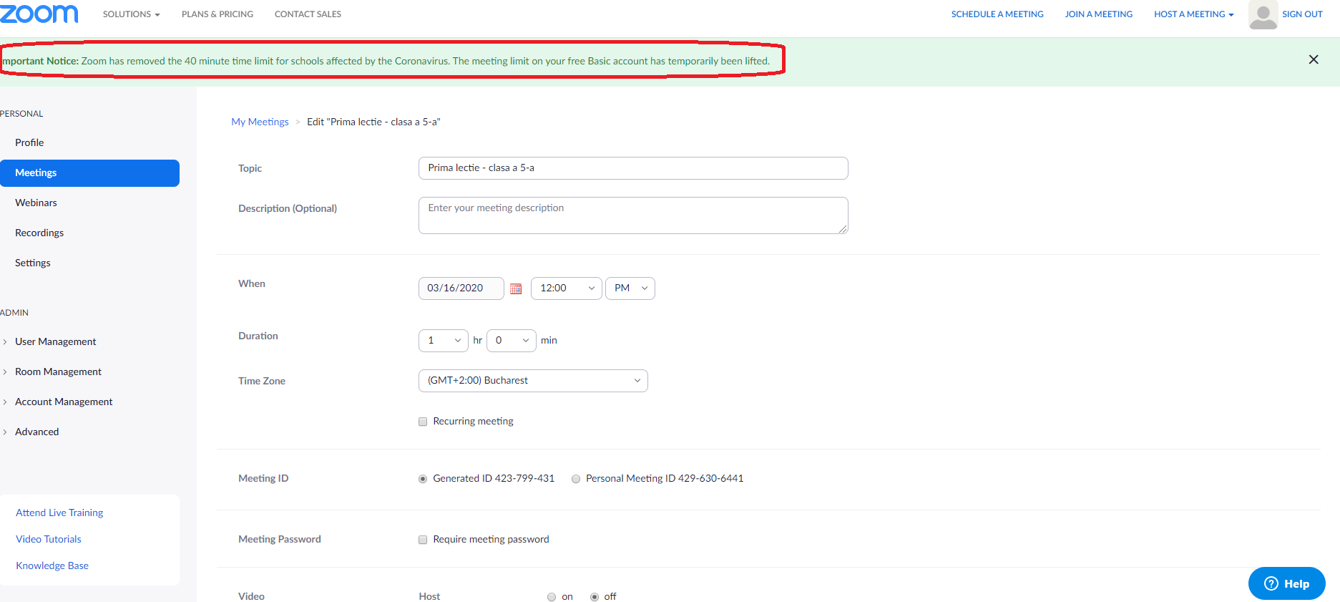Open the 12:00 time dropdown
Screen dimensions: 1340x602
point(566,288)
